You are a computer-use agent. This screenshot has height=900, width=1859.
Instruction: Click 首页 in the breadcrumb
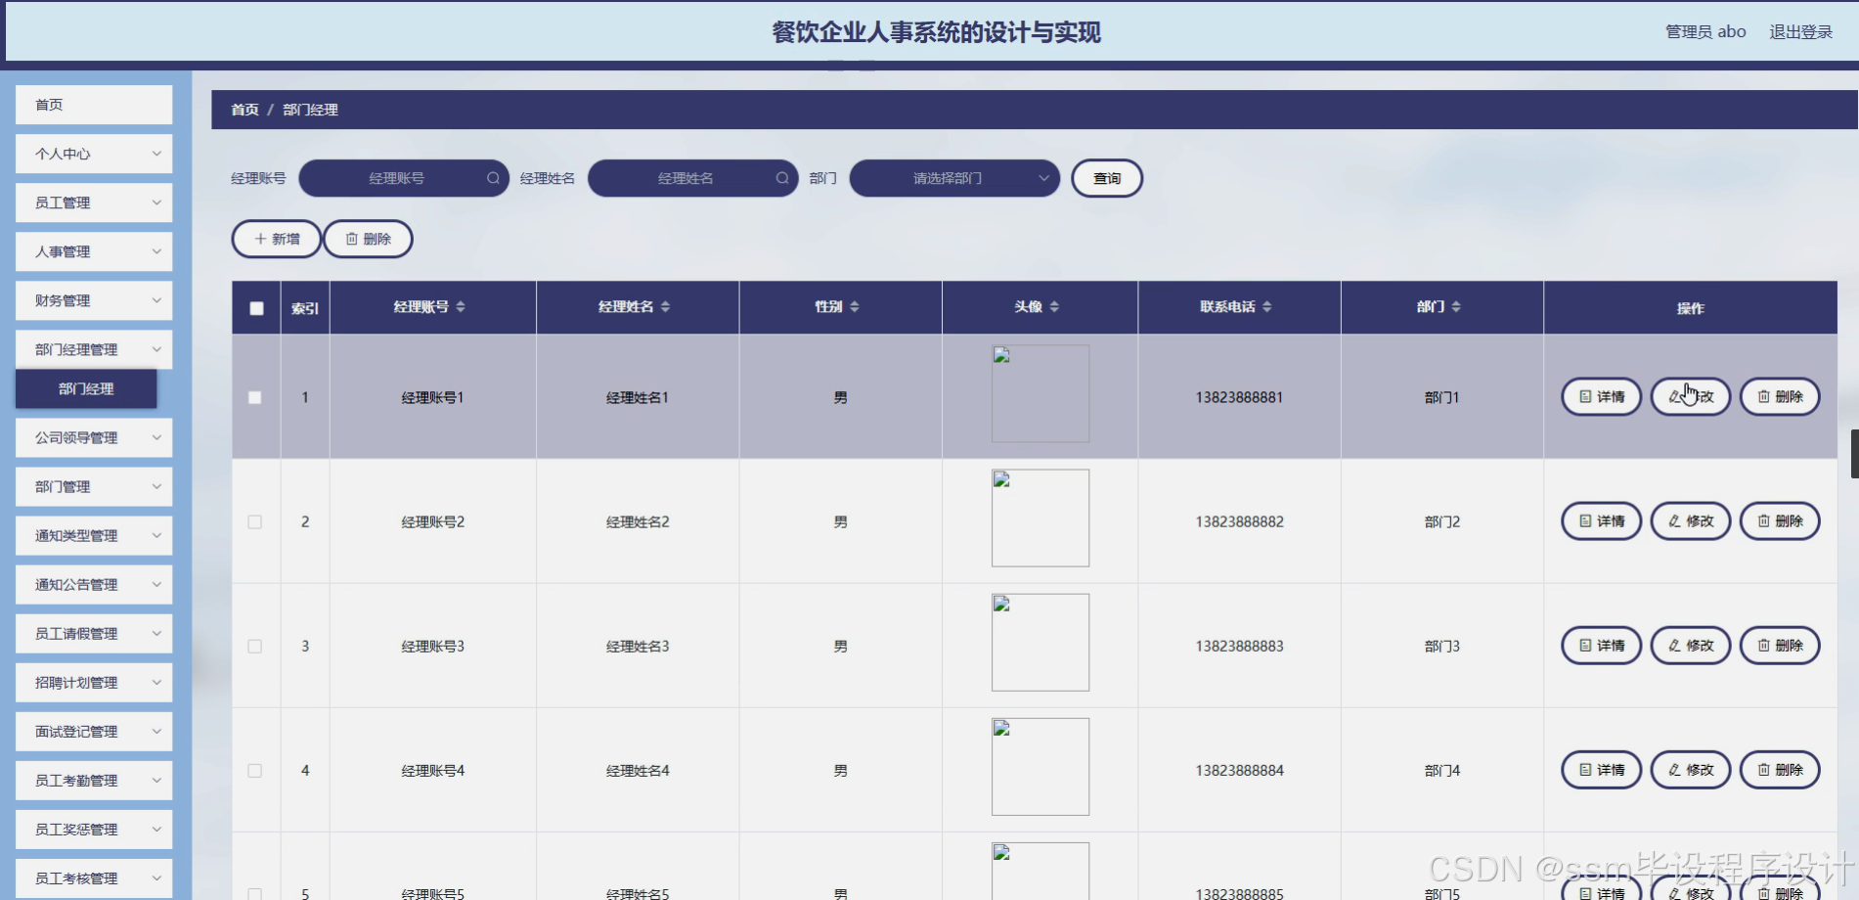244,110
